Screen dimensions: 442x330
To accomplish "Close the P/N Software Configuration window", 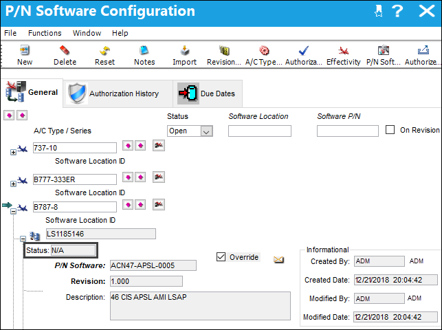I will 427,11.
